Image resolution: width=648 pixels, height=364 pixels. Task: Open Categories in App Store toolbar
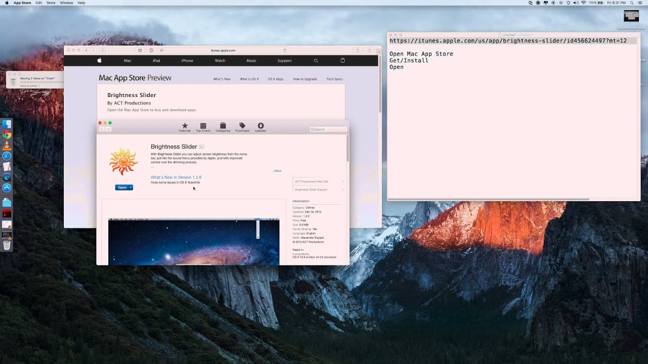tap(223, 127)
